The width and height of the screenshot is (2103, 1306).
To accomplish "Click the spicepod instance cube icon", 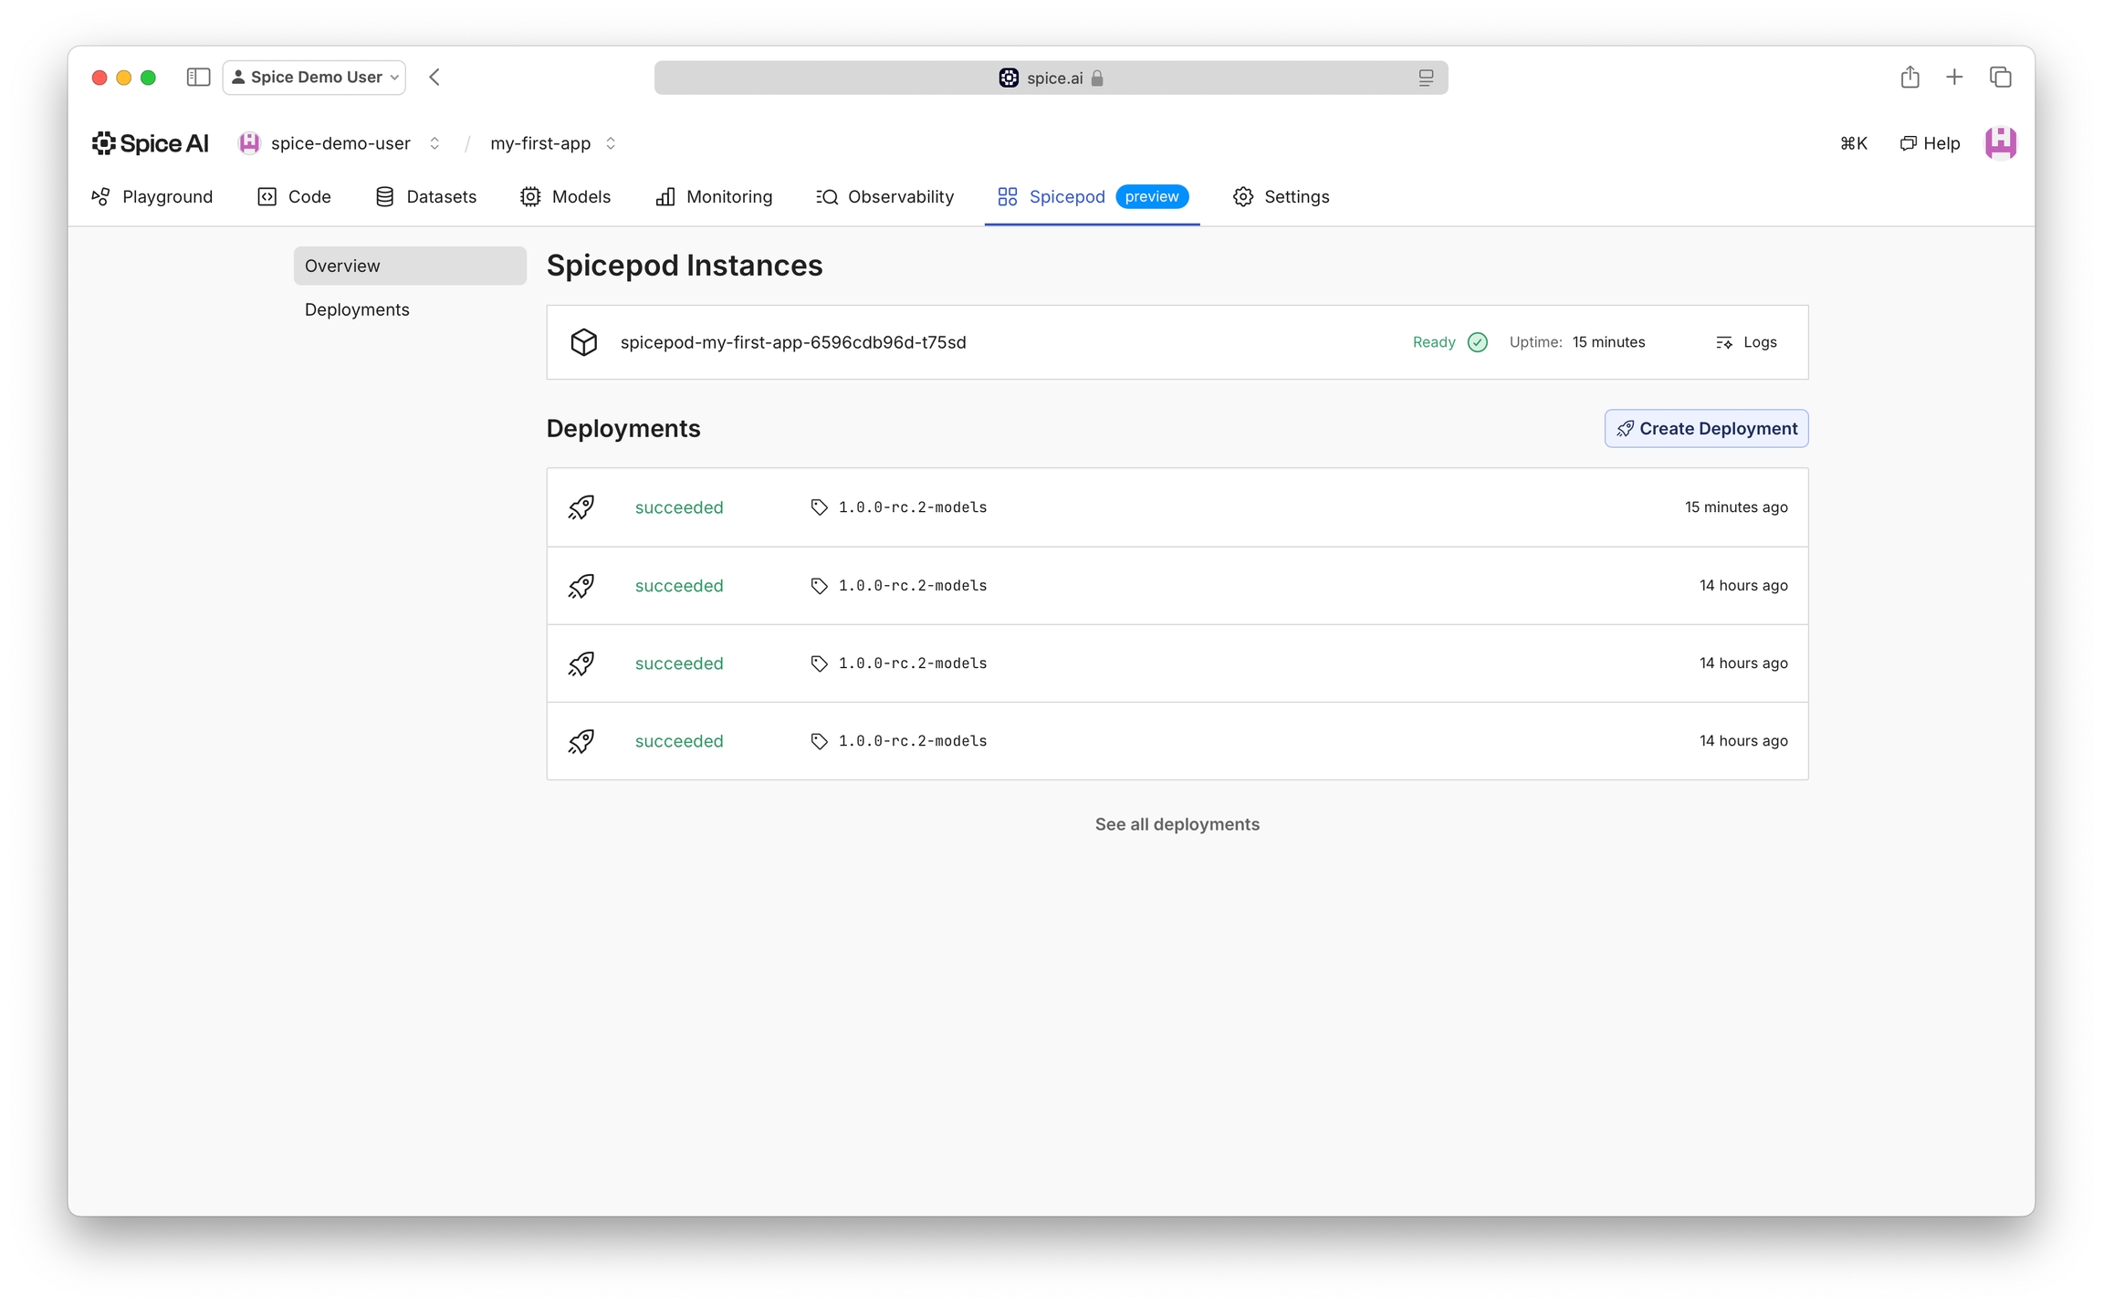I will pos(583,342).
